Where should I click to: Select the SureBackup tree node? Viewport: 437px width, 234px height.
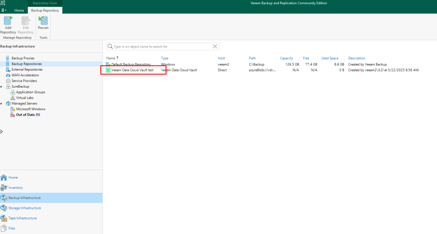pos(20,86)
